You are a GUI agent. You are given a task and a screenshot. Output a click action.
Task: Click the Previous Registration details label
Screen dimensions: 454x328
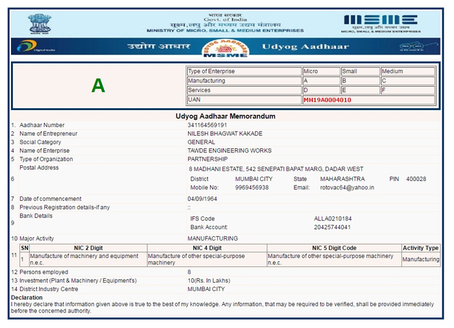pyautogui.click(x=65, y=207)
